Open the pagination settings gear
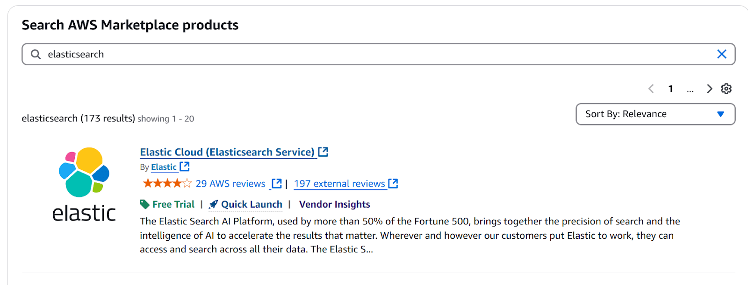Viewport: 748px width, 285px height. click(726, 89)
